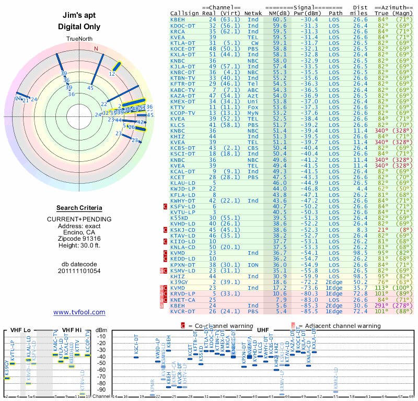This screenshot has width=418, height=401.
Task: Select KRCA in the callsign table
Action: (x=178, y=31)
